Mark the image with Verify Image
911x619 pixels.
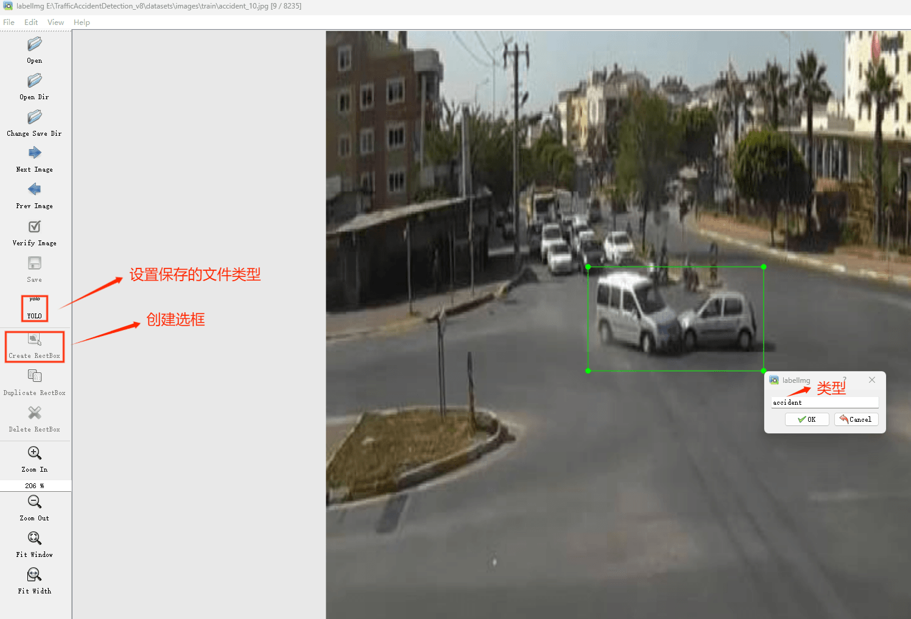[35, 233]
